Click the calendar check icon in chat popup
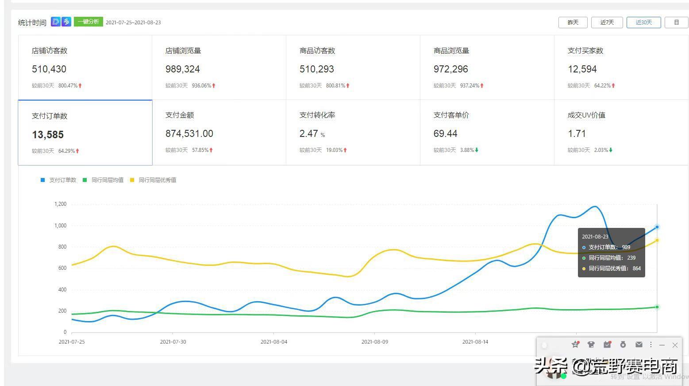689x386 pixels. [607, 344]
